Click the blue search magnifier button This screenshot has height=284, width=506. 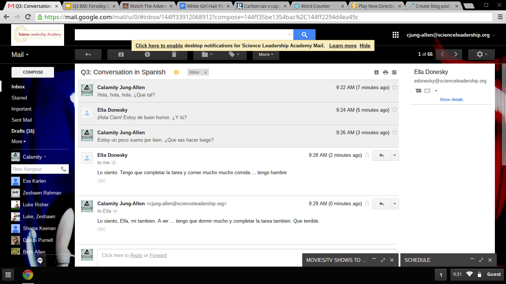(304, 35)
